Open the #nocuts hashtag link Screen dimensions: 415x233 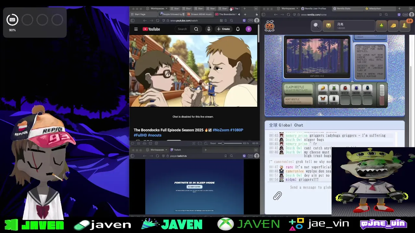[155, 135]
